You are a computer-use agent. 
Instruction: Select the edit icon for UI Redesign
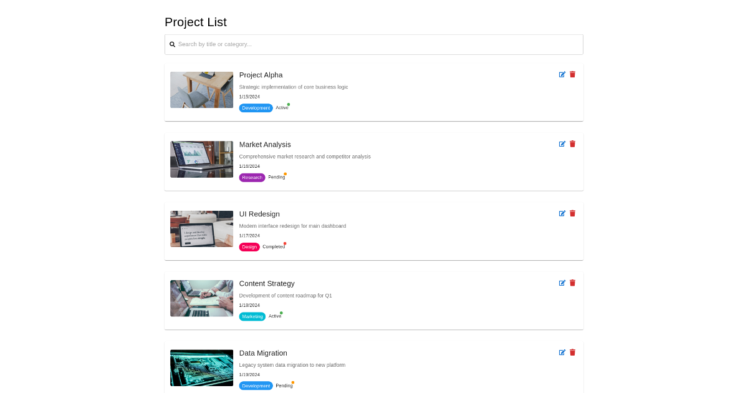[x=562, y=213]
